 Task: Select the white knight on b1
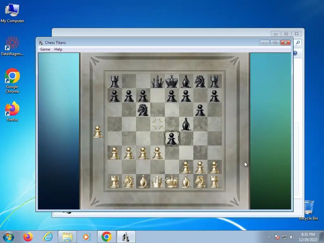(129, 181)
